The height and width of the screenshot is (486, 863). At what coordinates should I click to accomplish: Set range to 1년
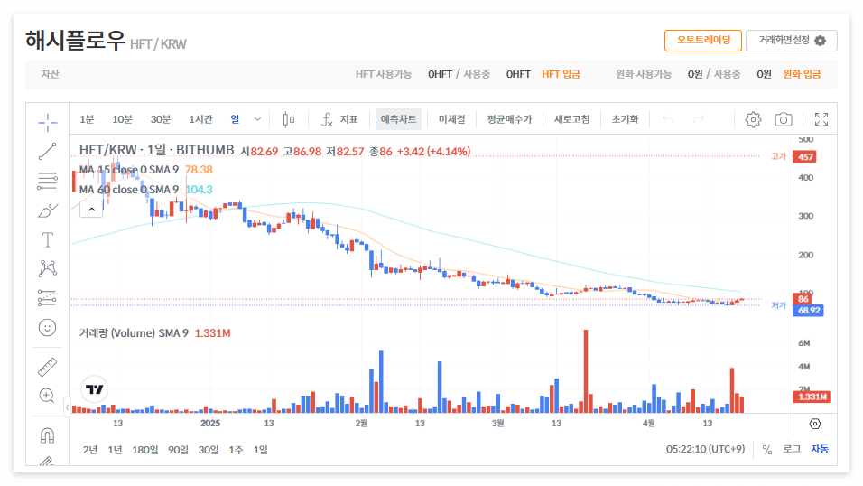tap(115, 450)
